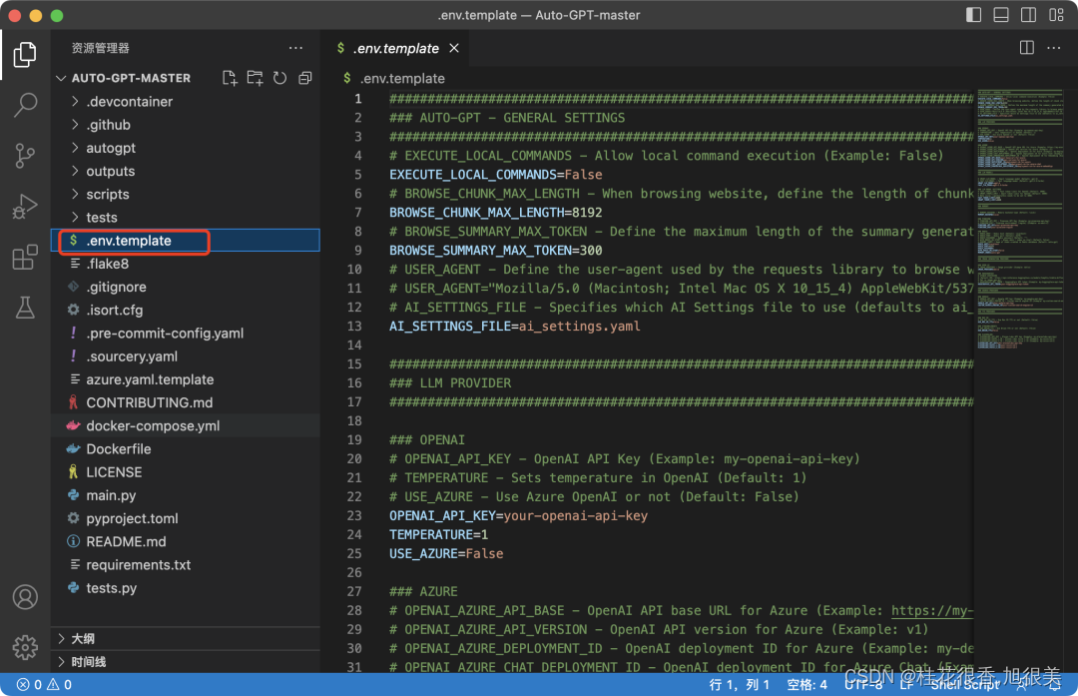Viewport: 1078px width, 696px height.
Task: Open the LICENSE file
Action: (x=186, y=472)
